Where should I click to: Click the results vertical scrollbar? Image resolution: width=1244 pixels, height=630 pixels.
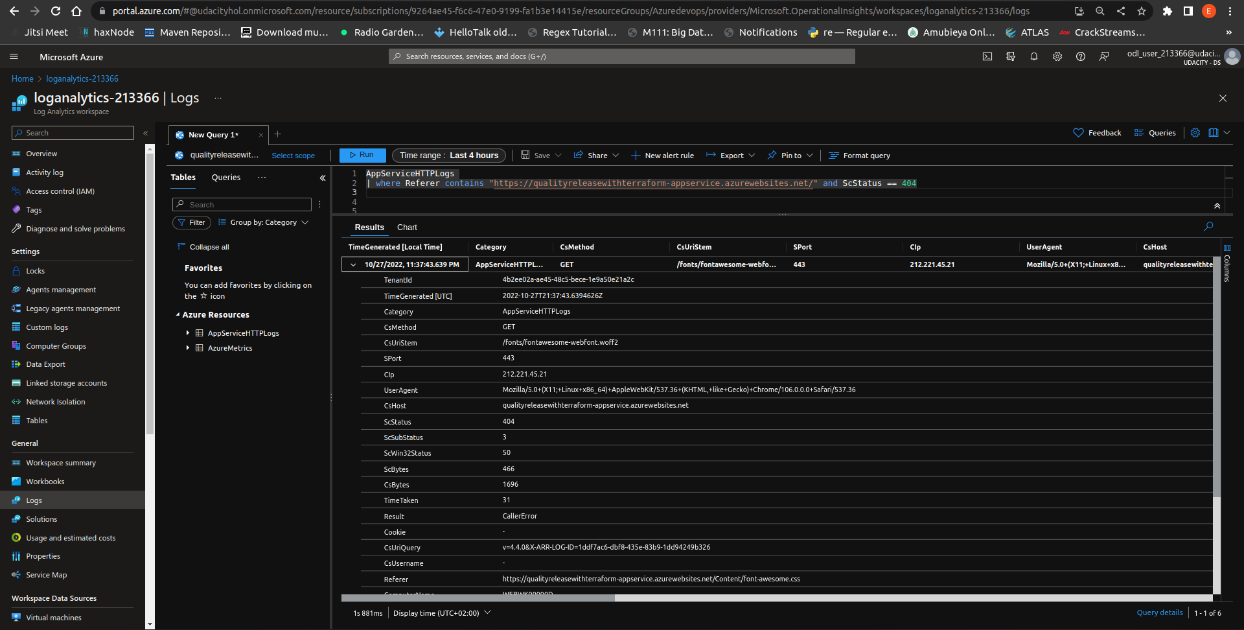click(x=1217, y=376)
